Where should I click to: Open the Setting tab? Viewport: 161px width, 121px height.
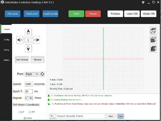point(6,50)
